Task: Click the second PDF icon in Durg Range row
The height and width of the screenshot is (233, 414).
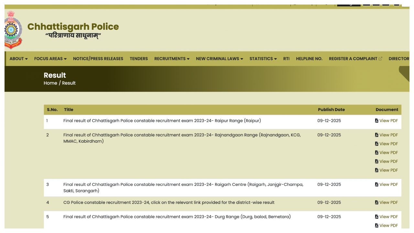Action: click(x=376, y=225)
